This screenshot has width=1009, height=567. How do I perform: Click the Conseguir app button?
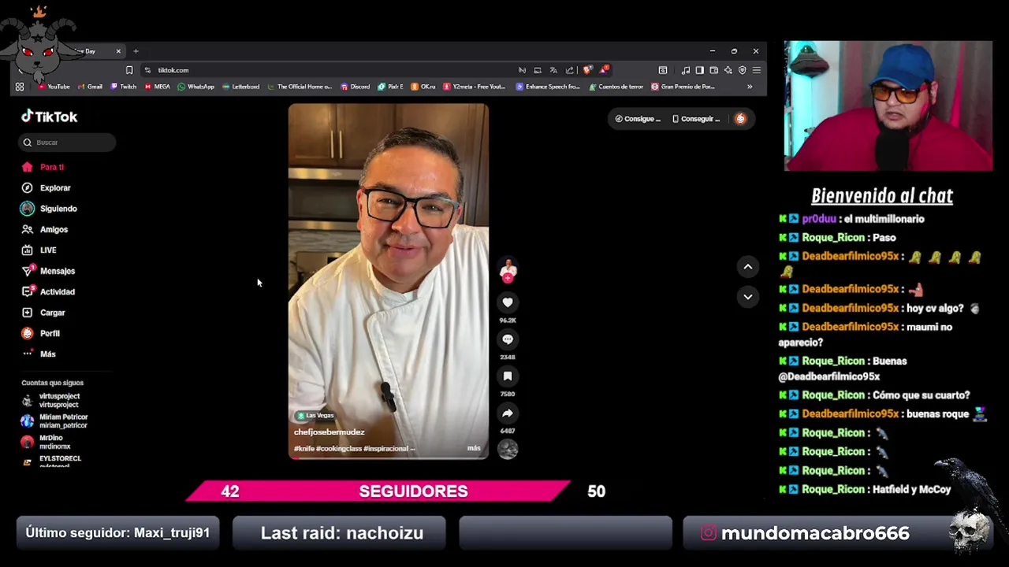click(696, 119)
